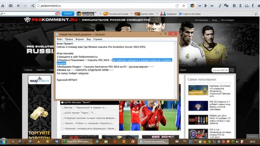Open the Windows Start button
The width and height of the screenshot is (260, 146).
[4, 142]
